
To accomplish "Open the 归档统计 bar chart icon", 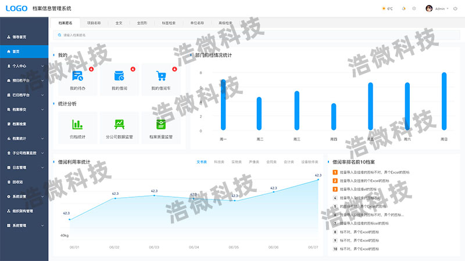I will pyautogui.click(x=77, y=124).
